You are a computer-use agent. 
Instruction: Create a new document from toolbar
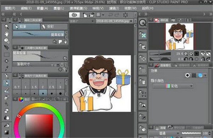[x=85, y=15]
